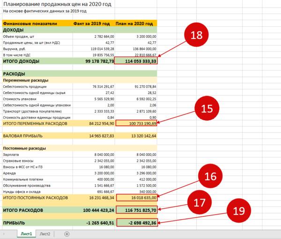
Task: Click the header 'Факт за 2019 год'
Action: (x=92, y=24)
